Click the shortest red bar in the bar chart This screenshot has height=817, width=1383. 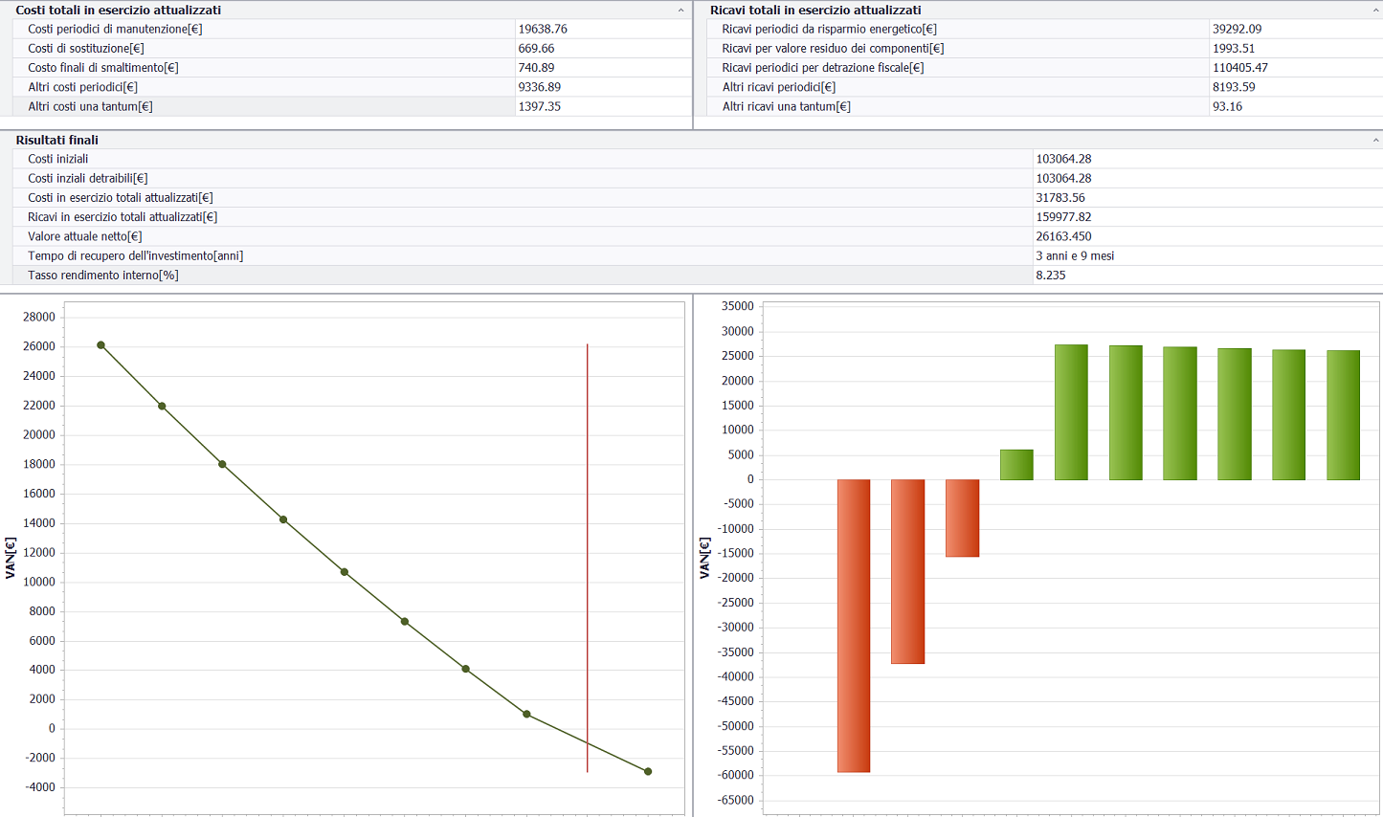tap(962, 518)
